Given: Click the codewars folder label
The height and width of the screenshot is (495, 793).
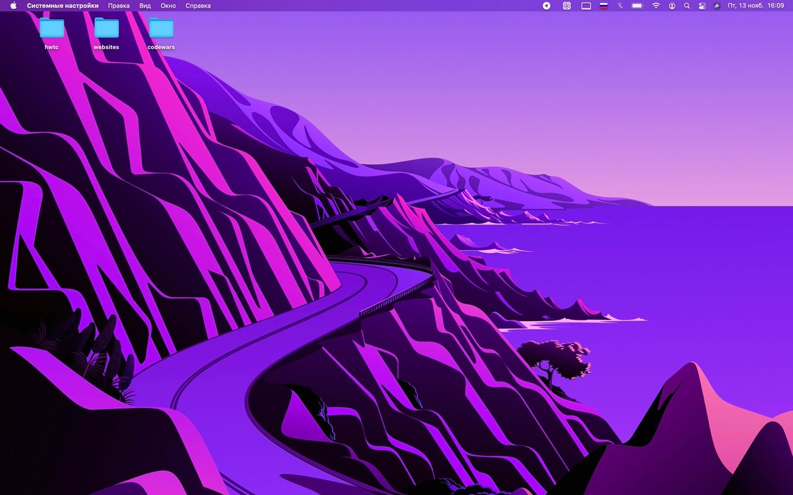Looking at the screenshot, I should click(x=161, y=47).
